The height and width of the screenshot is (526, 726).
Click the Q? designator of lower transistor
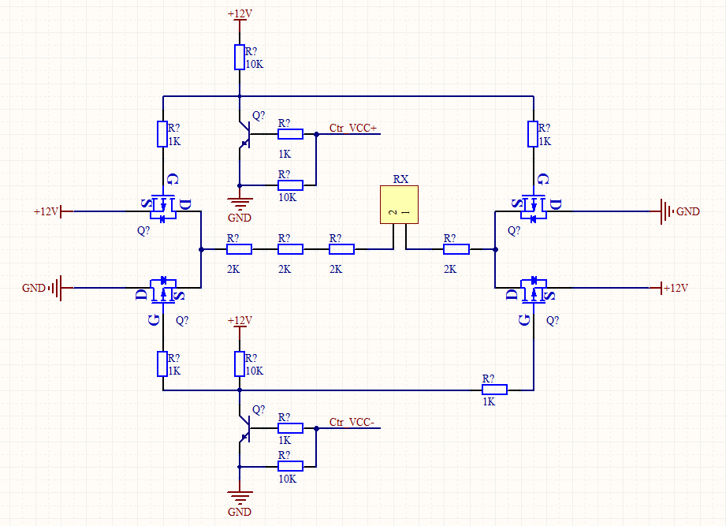point(259,410)
